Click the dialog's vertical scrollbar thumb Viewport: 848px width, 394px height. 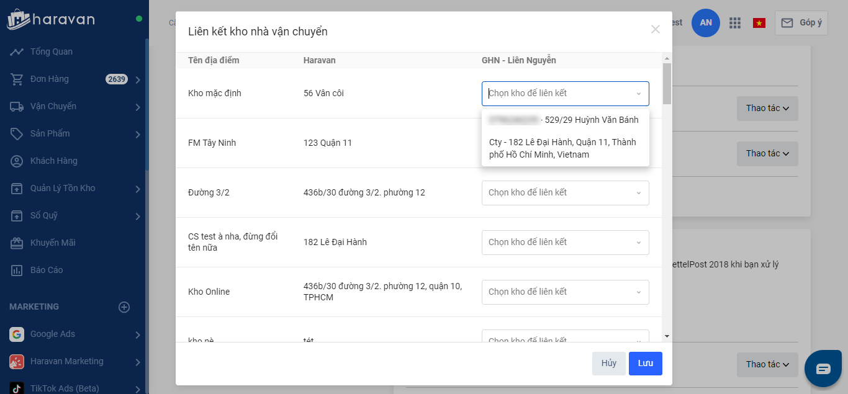tap(667, 84)
